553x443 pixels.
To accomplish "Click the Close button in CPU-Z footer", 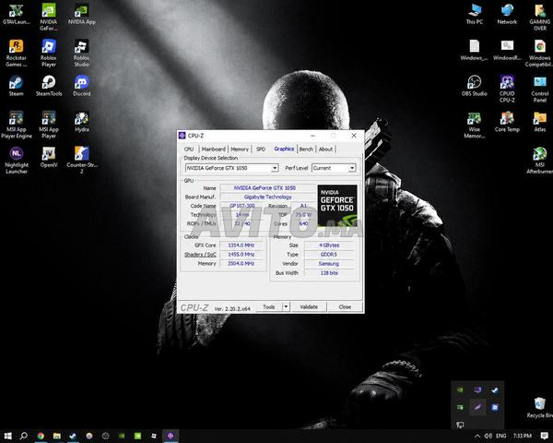I will pyautogui.click(x=345, y=307).
